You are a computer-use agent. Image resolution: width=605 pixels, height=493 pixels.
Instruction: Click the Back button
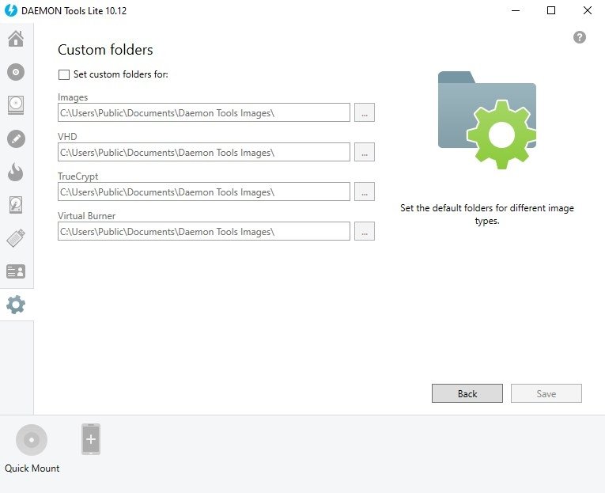467,393
